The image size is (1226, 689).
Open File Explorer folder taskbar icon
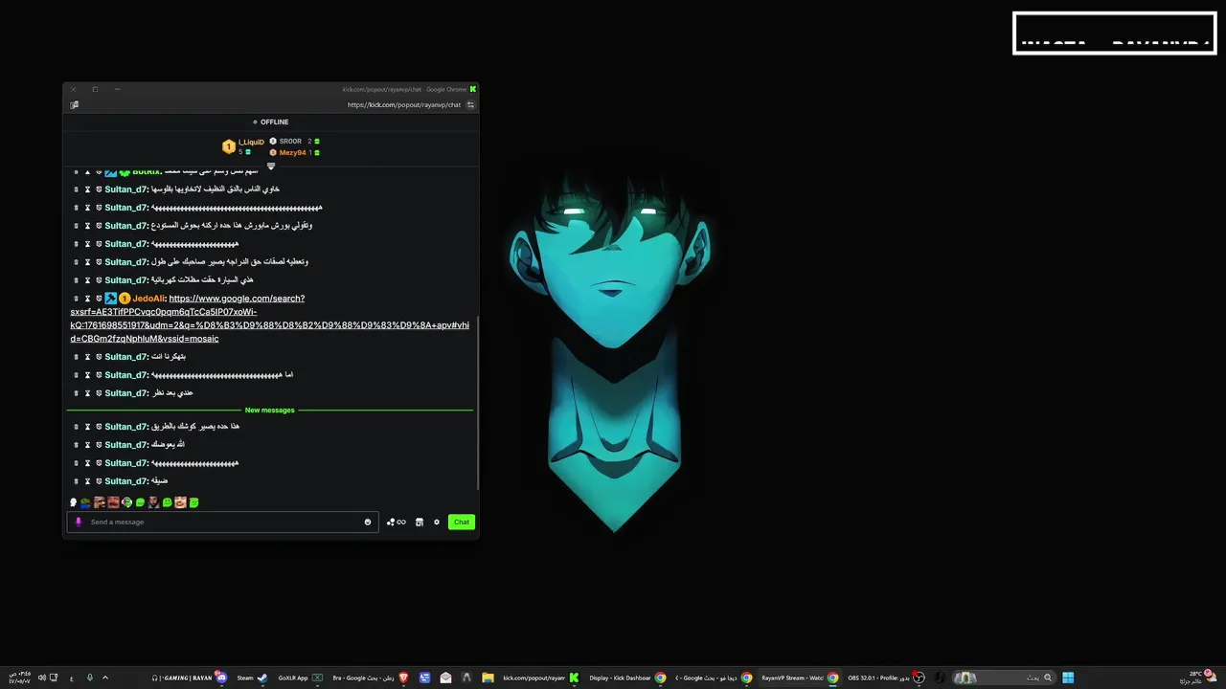[488, 678]
